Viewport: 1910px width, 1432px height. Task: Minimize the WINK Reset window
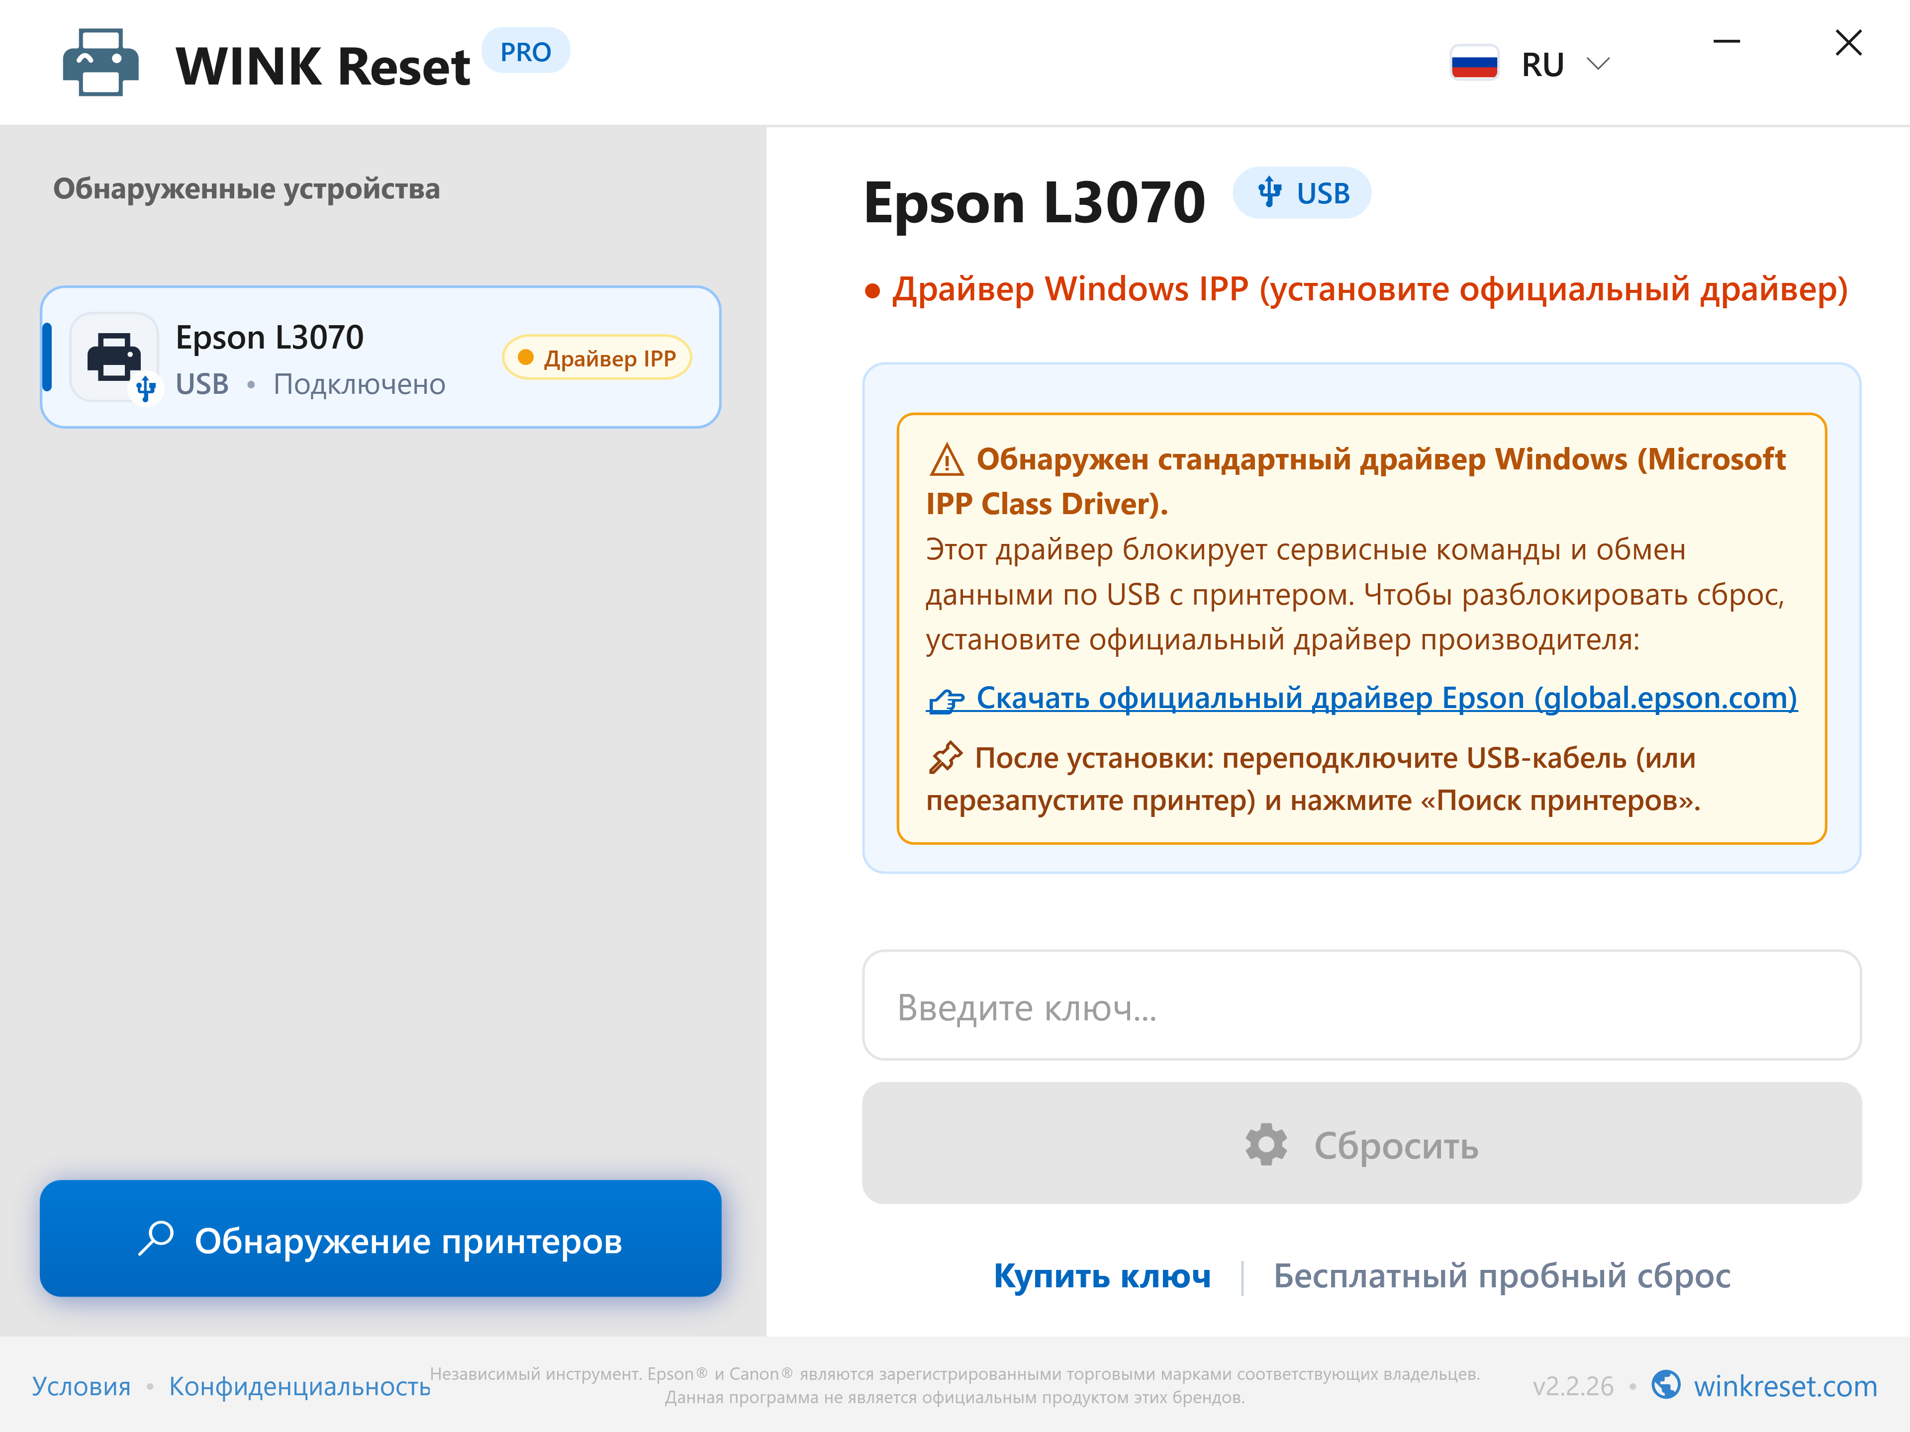coord(1726,41)
